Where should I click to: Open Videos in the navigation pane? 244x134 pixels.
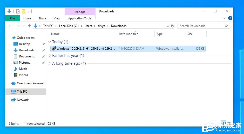coord(24,75)
